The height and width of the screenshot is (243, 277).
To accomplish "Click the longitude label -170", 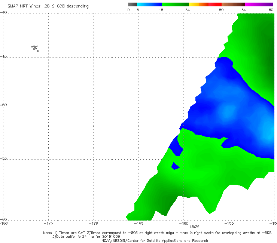I will (93, 223).
